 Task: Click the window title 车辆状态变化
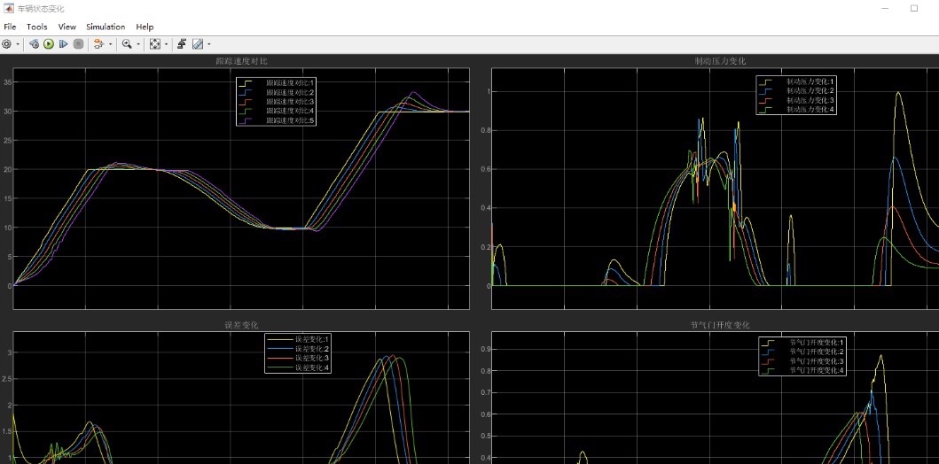coord(41,9)
